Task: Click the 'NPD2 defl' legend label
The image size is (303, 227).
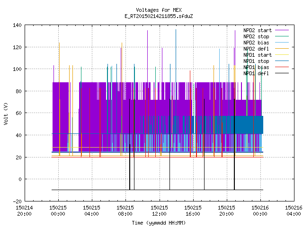Action: [256, 49]
